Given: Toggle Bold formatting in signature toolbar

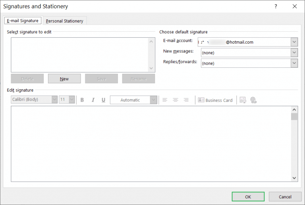Looking at the screenshot, I should (x=82, y=100).
